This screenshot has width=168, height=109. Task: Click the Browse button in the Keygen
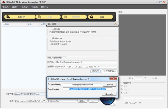pyautogui.click(x=110, y=85)
